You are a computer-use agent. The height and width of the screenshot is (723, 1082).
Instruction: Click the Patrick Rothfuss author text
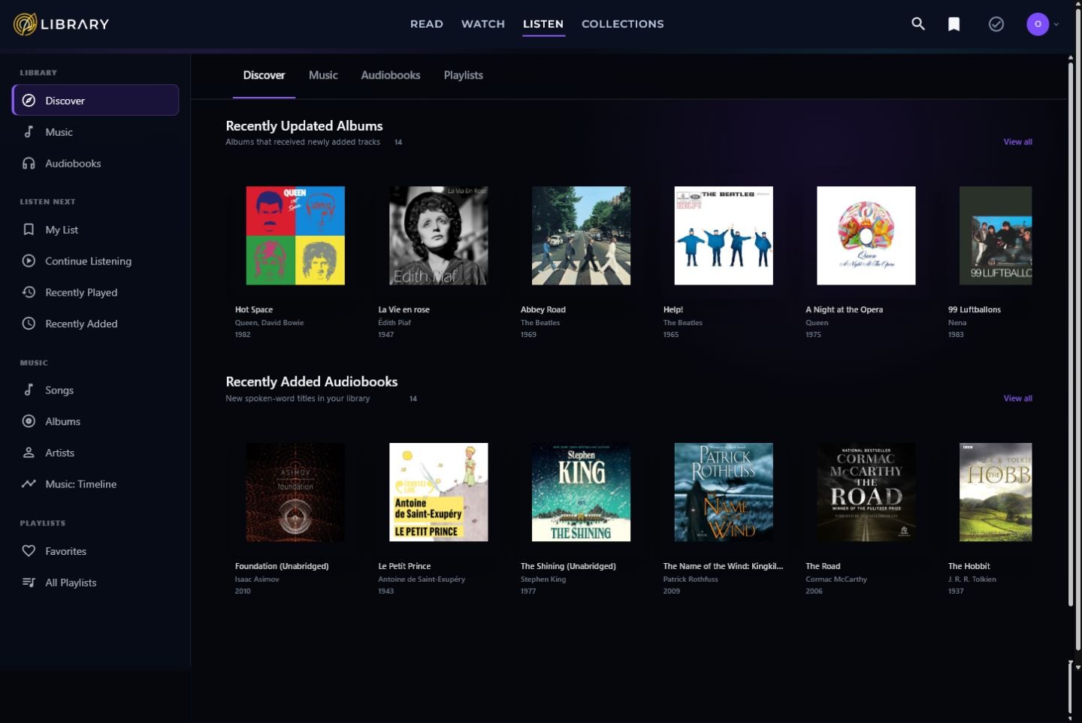691,580
